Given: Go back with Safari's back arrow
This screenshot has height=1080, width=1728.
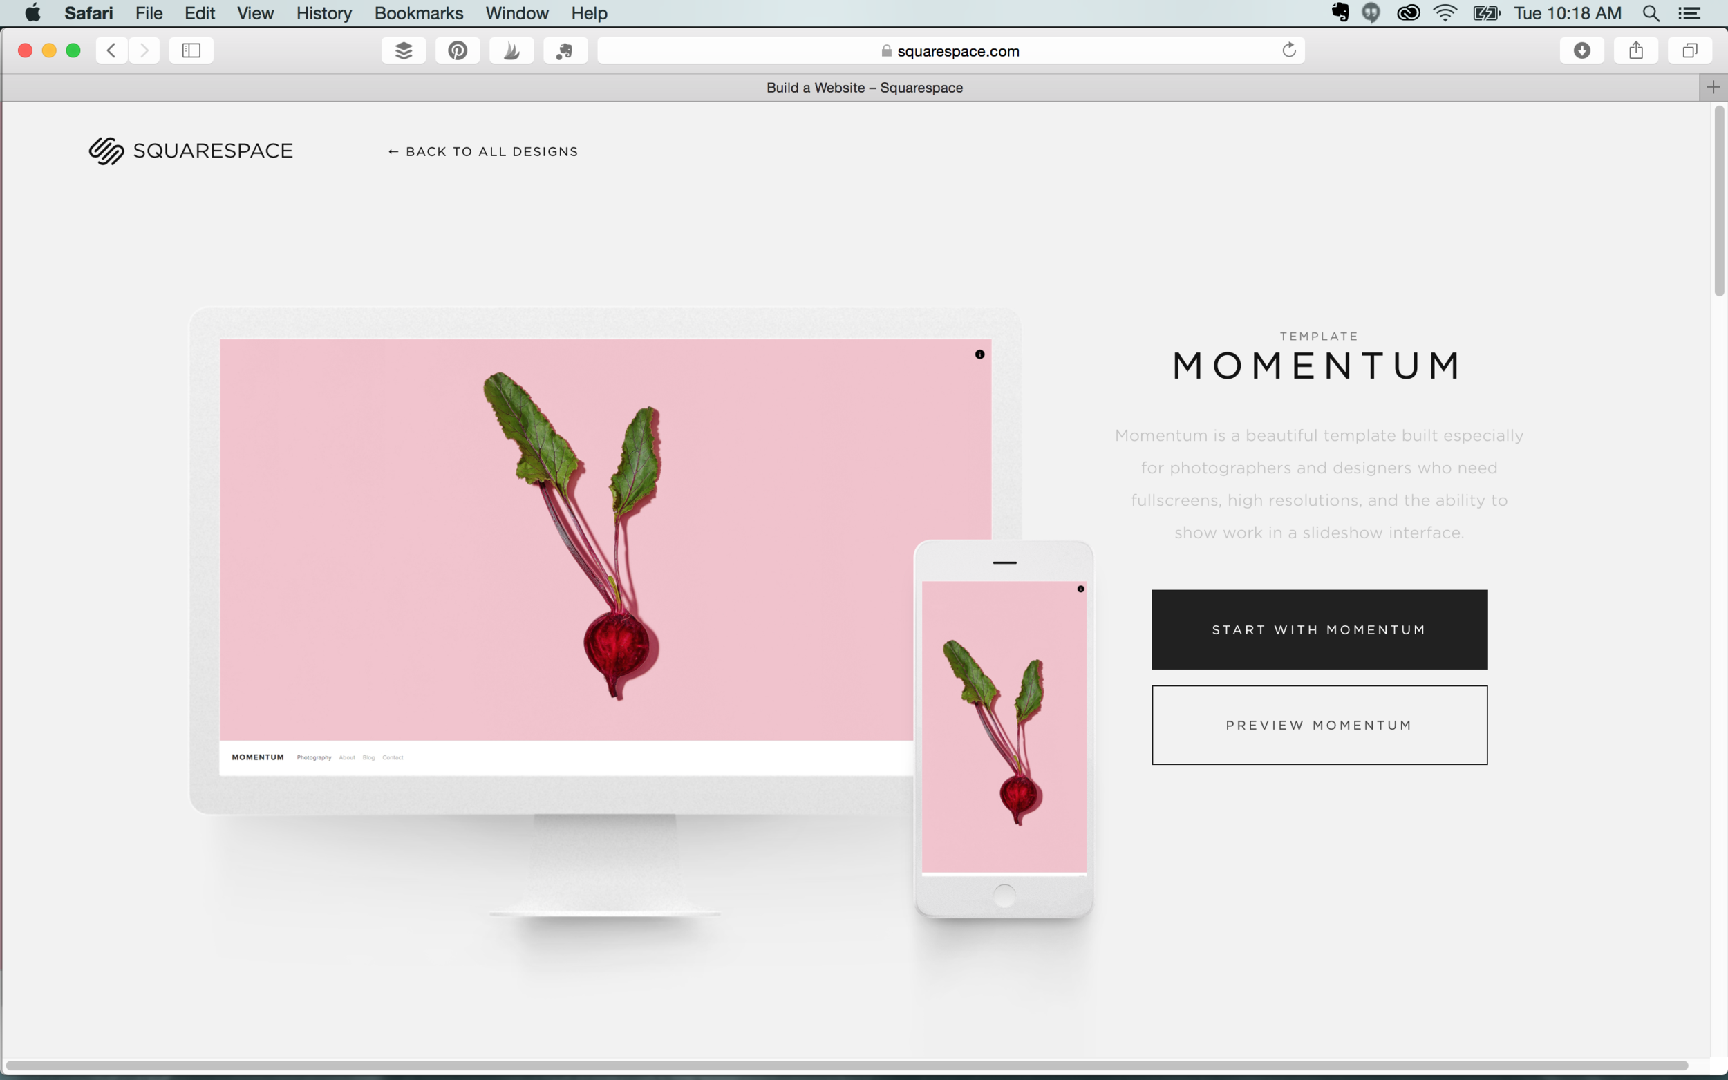Looking at the screenshot, I should pos(111,50).
